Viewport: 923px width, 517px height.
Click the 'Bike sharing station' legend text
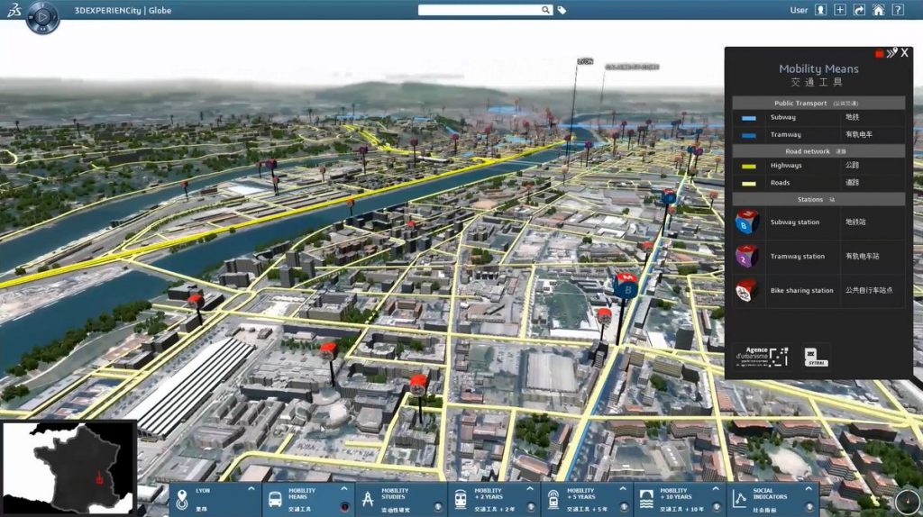pyautogui.click(x=801, y=291)
